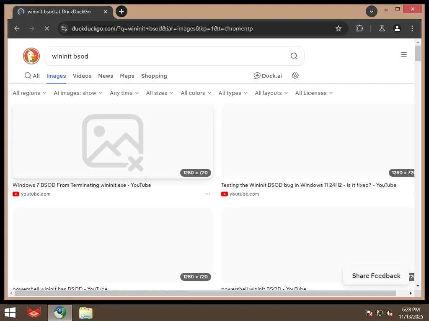Open the Chrome profile avatar
This screenshot has width=429, height=321.
pos(397,28)
